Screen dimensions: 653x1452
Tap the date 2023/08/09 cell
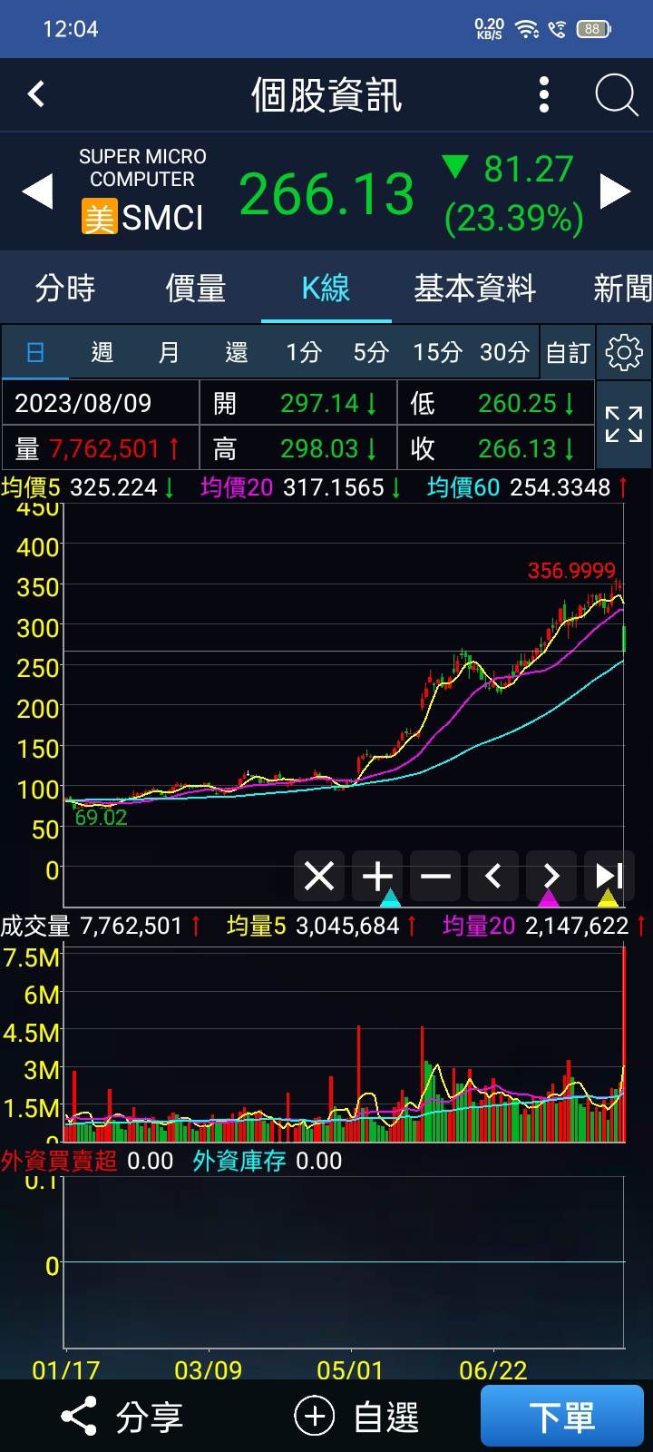[101, 403]
